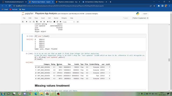Toggle the browser side panel icon
Screen dimensions: 172x96
[162, 6]
